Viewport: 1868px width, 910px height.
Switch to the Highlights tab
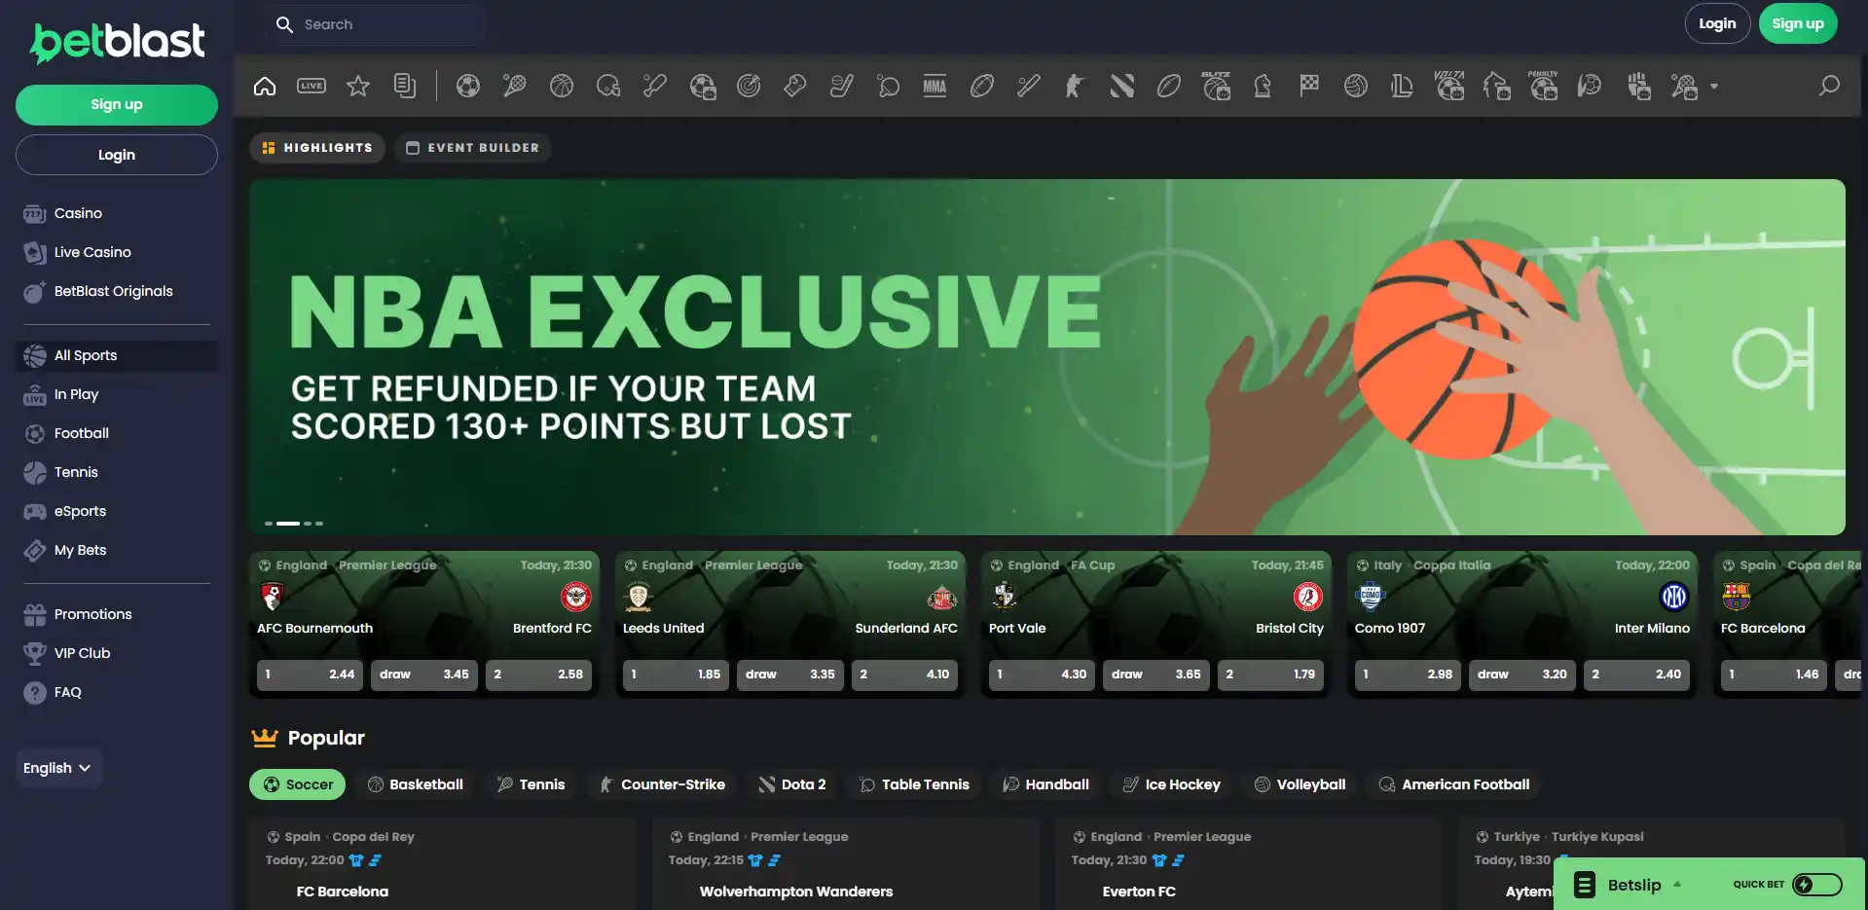[x=317, y=148]
